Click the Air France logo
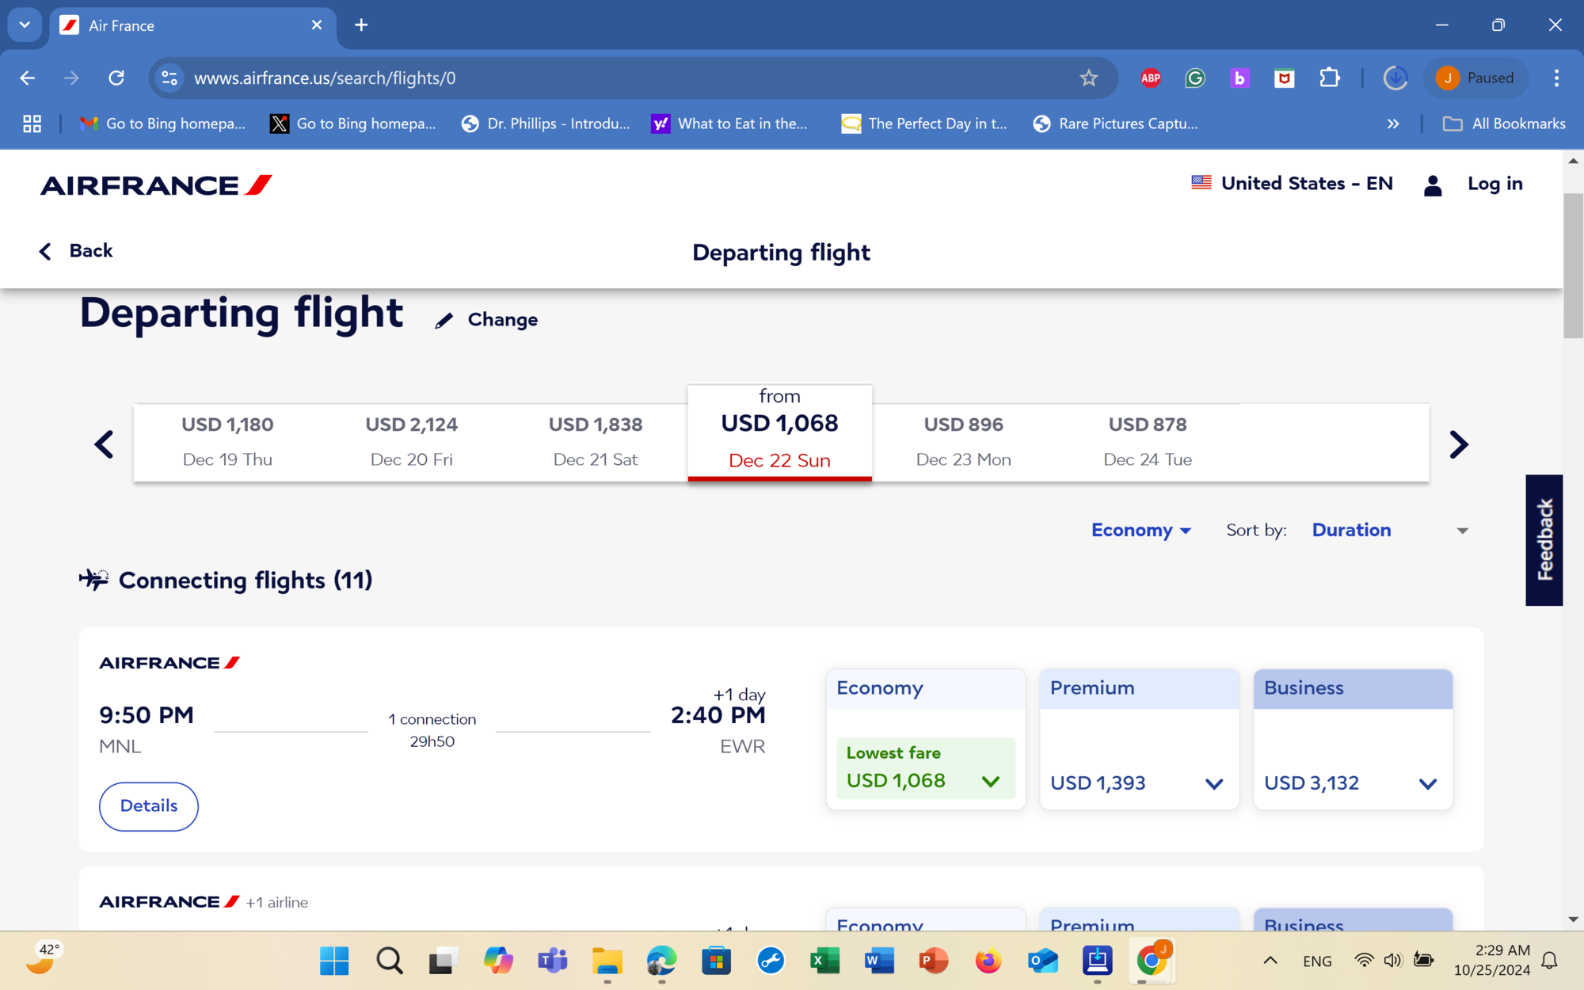The height and width of the screenshot is (990, 1584). (156, 185)
